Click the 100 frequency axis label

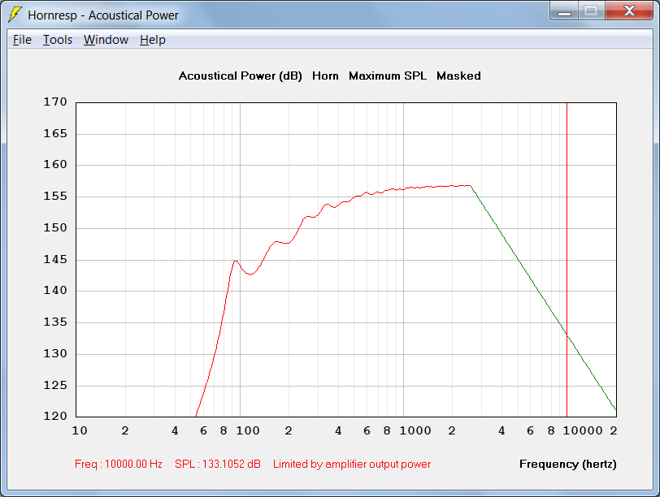click(247, 430)
